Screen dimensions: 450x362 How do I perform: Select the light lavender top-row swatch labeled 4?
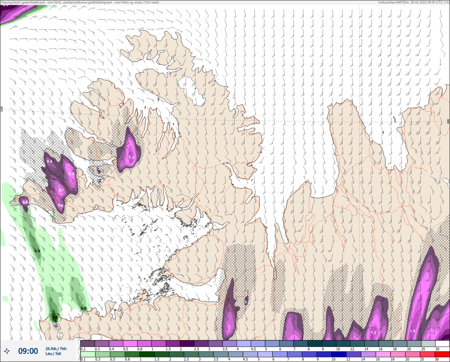click(x=244, y=343)
